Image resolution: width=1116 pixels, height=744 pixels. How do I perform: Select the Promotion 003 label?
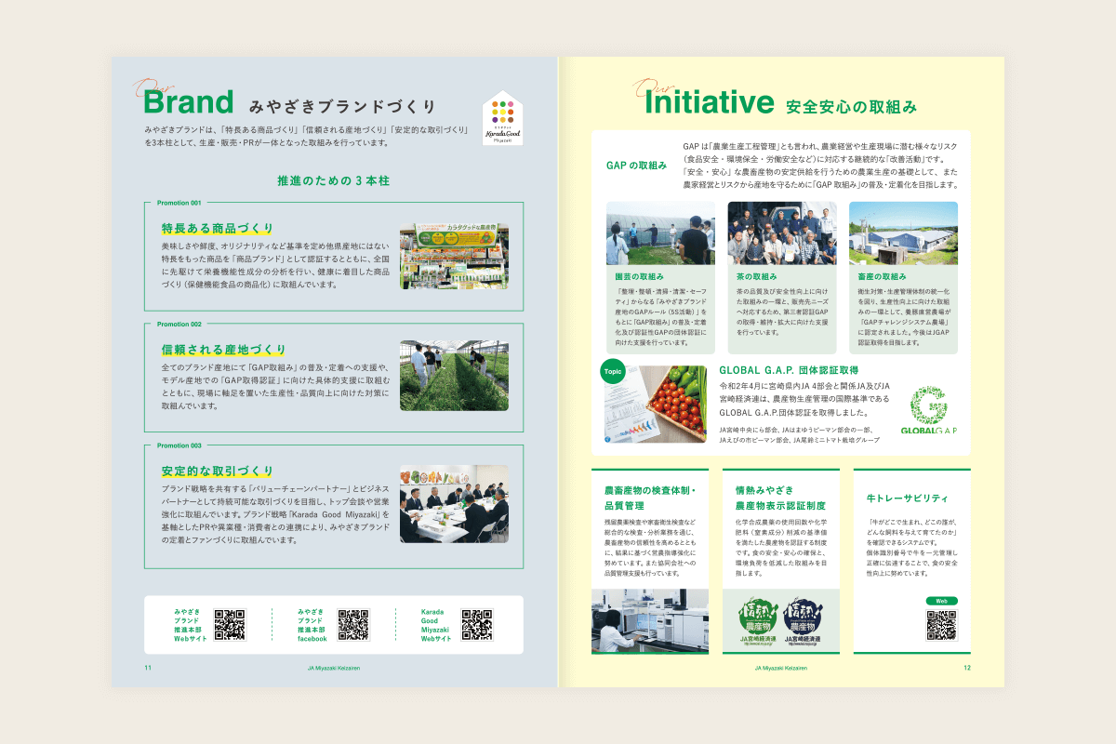point(179,445)
